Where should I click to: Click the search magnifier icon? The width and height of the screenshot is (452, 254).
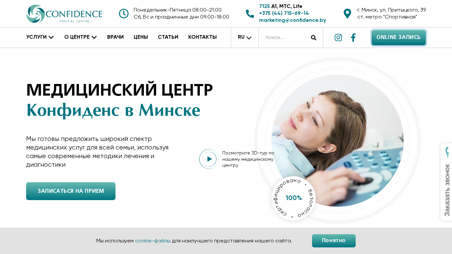pyautogui.click(x=314, y=38)
